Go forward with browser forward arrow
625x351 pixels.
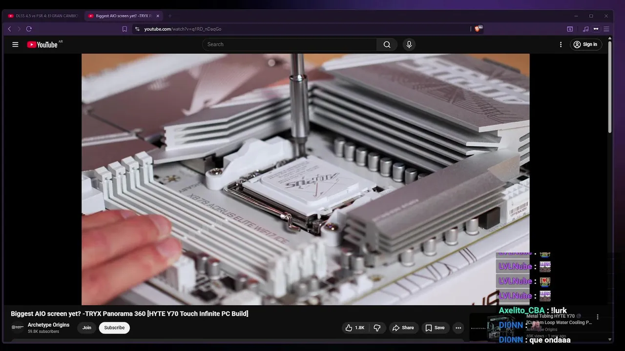19,29
